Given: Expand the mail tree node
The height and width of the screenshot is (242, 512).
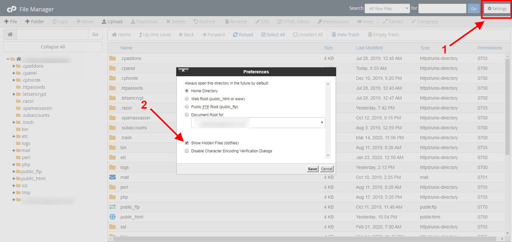Looking at the screenshot, I should coord(14,150).
